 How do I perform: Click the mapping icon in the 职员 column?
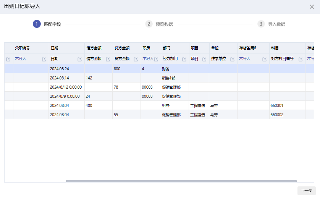[156, 59]
